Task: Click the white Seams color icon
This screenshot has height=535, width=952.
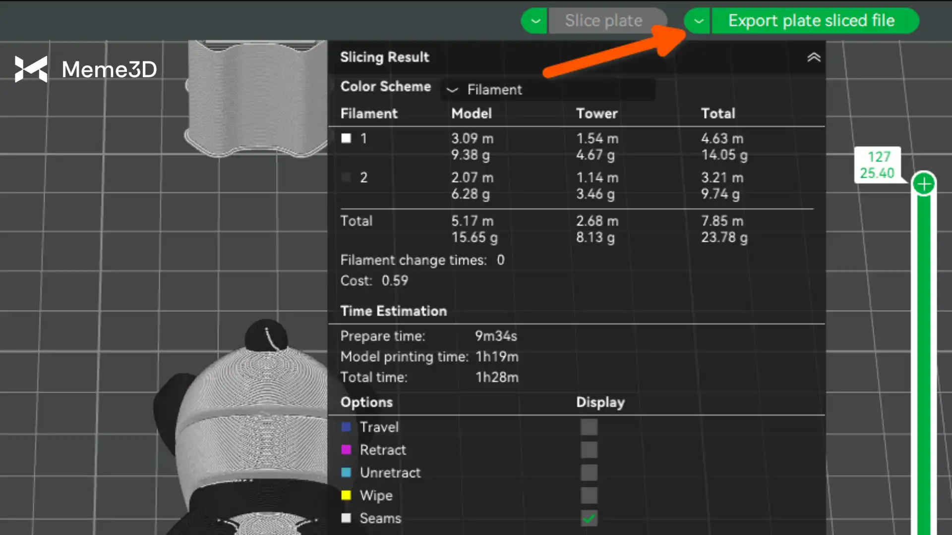Action: (x=346, y=518)
